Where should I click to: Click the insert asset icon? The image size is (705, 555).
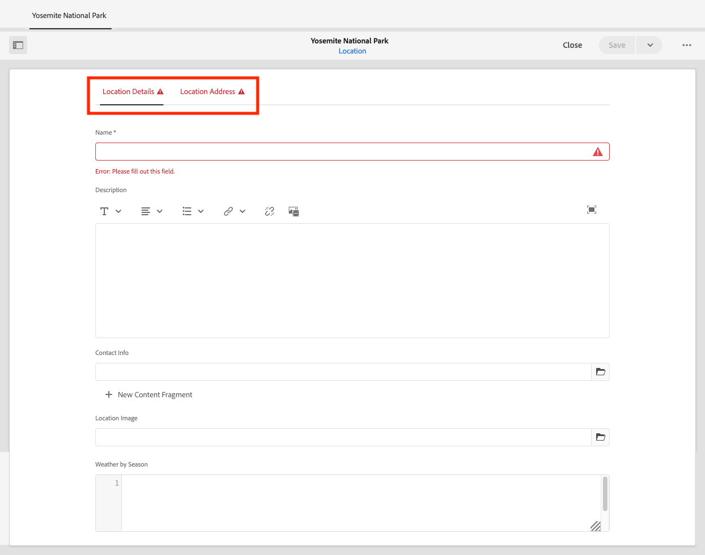click(x=294, y=211)
